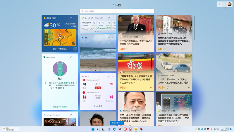Open the RSG vs T1 live match
234x132 pixels.
point(98,84)
